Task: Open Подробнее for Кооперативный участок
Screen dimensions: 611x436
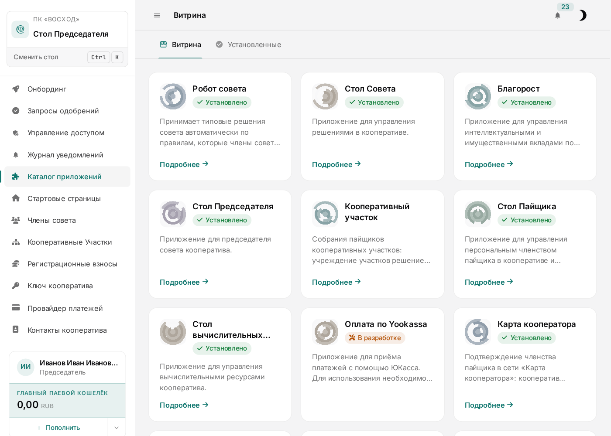Action: click(x=336, y=282)
